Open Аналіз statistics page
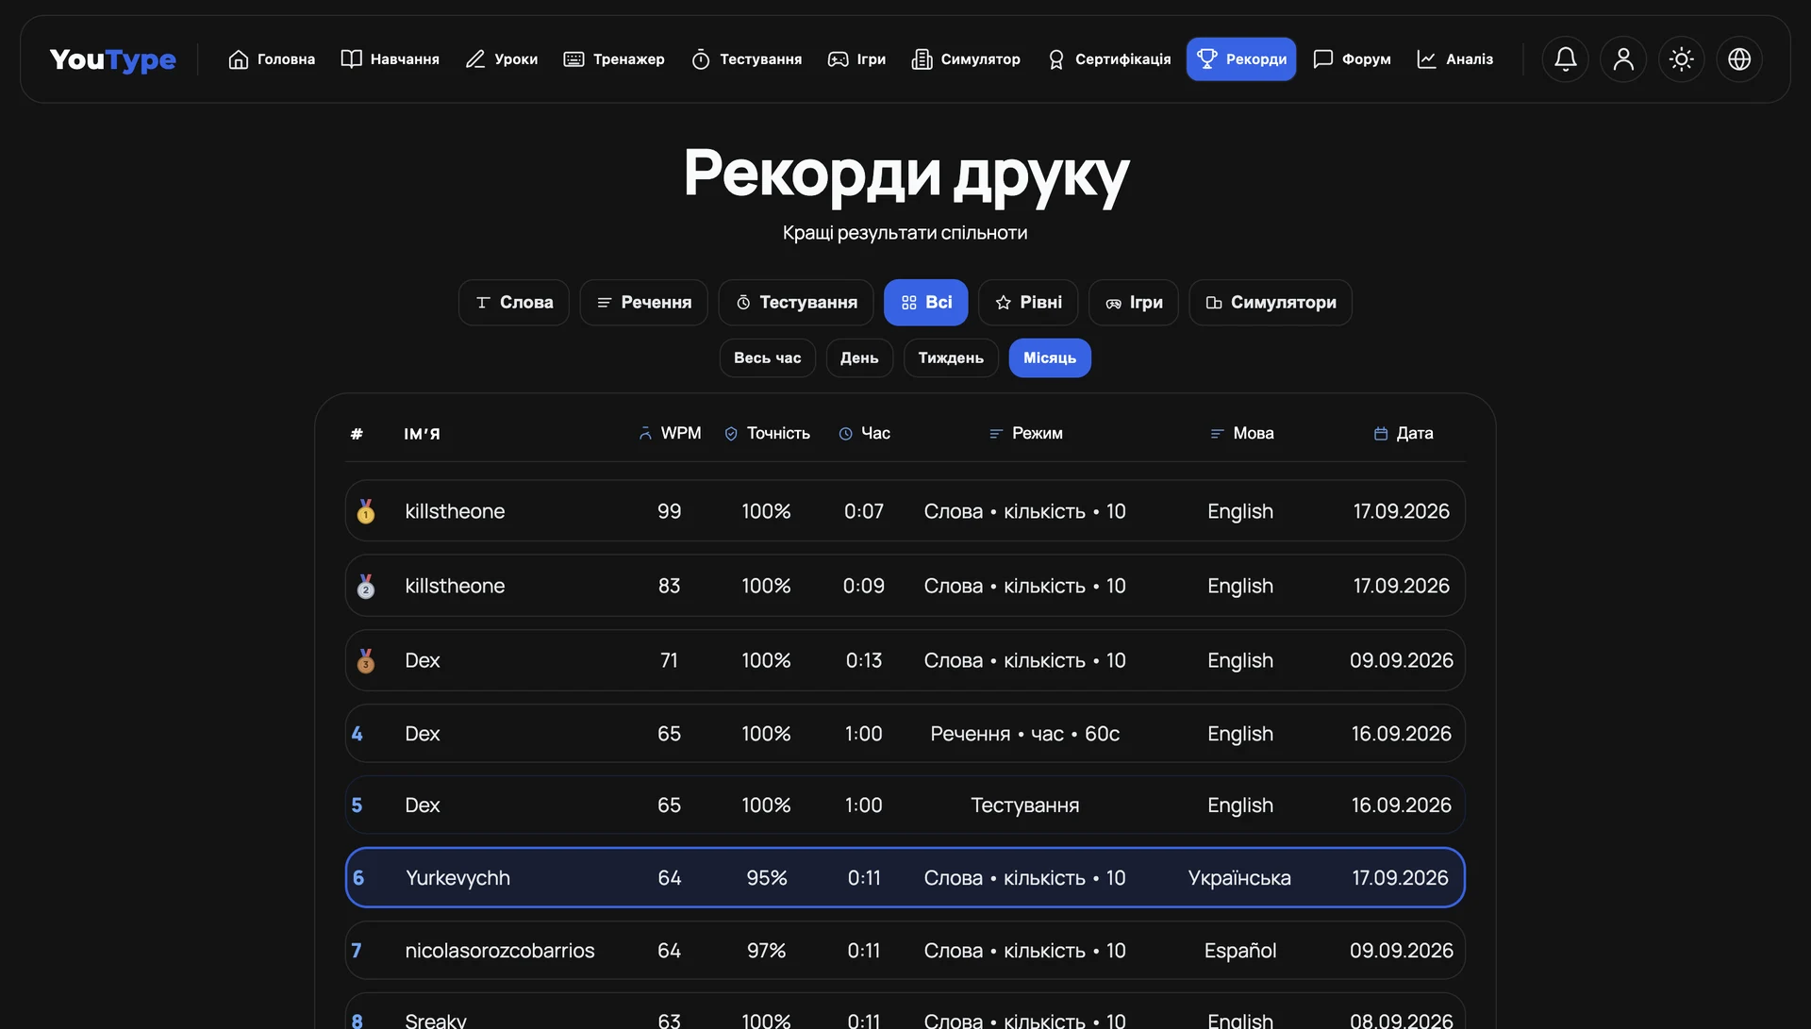 coord(1455,59)
